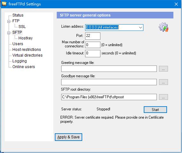182x153 pixels.
Task: Select FTP in the settings tree
Action: coord(16,21)
